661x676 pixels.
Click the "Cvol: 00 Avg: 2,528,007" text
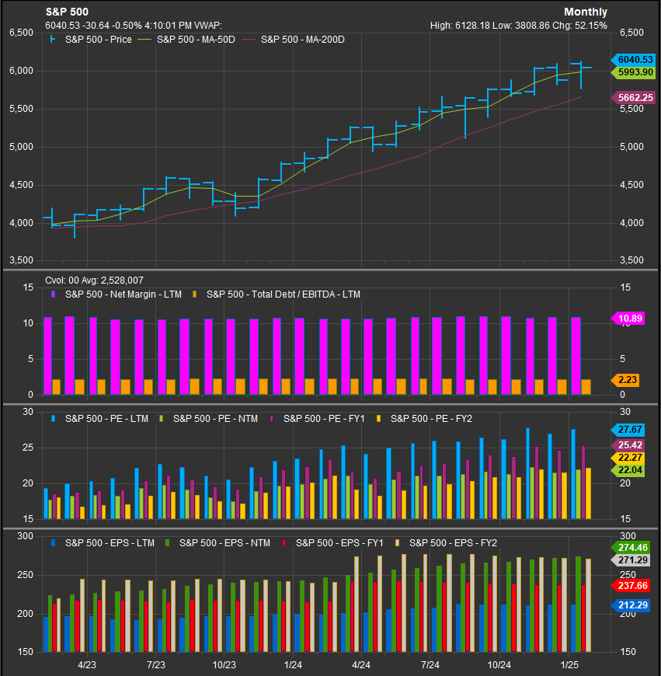pos(94,281)
